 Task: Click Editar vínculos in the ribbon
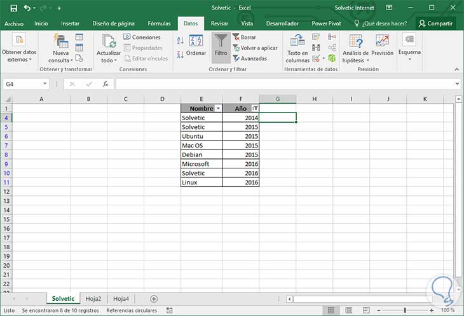coord(146,58)
